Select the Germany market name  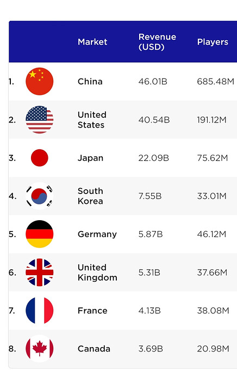pyautogui.click(x=97, y=234)
